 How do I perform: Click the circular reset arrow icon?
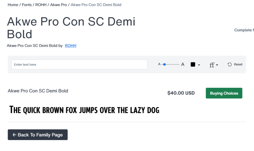pos(230,64)
